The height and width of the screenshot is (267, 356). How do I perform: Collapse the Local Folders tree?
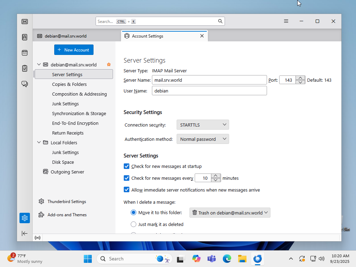(x=39, y=142)
